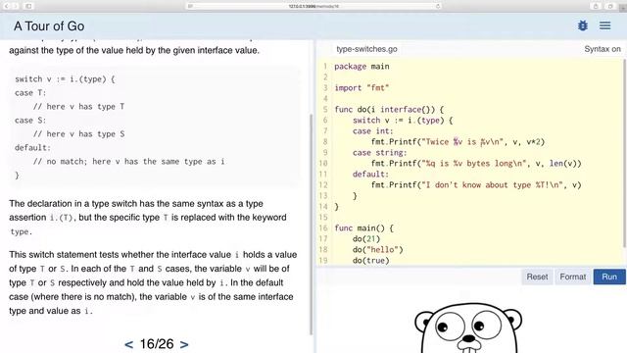Click '// here v has type T' comment

[78, 107]
